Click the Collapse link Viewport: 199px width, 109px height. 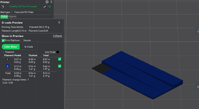coord(57,36)
